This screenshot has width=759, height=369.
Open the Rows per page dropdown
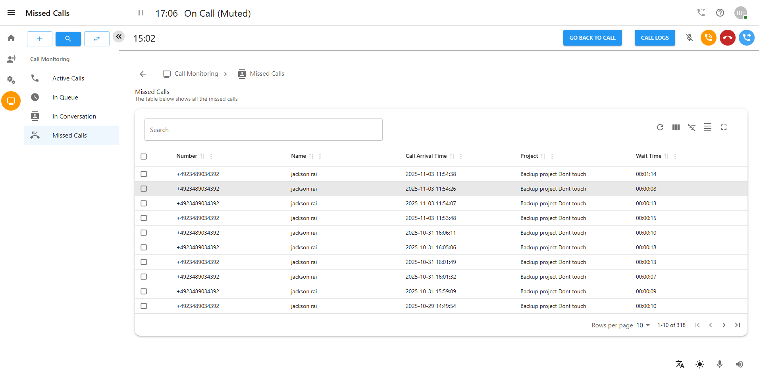(x=643, y=325)
